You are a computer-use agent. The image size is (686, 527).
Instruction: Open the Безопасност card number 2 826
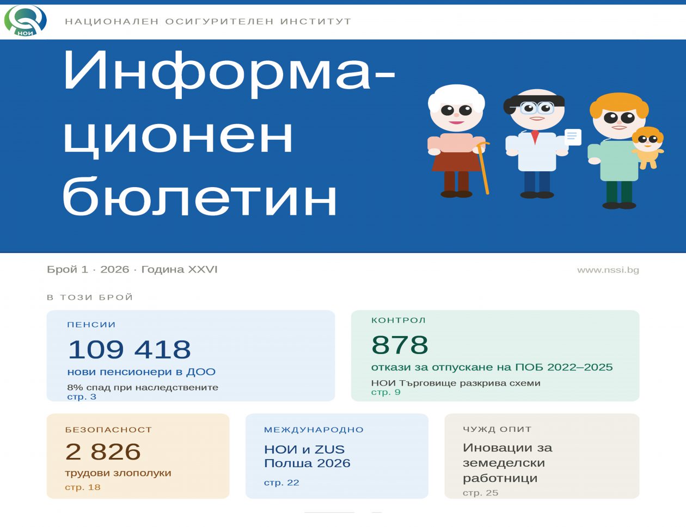click(x=103, y=451)
